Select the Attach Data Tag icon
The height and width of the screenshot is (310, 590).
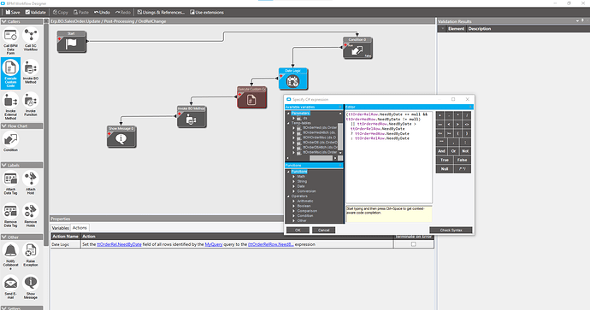10,183
